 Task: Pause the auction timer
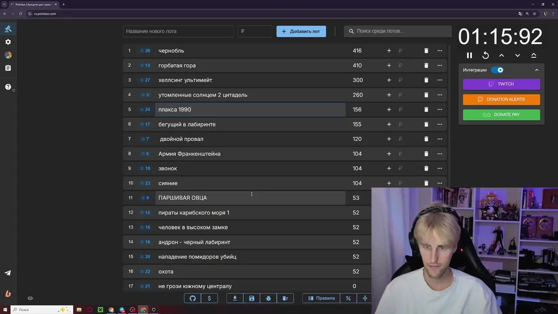pos(470,55)
